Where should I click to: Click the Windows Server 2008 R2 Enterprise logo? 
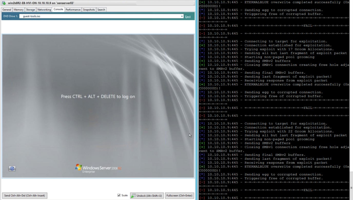[x=98, y=168]
